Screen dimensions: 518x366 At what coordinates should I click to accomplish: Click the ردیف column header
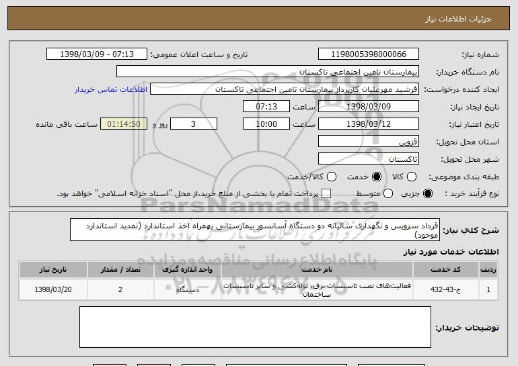488,270
